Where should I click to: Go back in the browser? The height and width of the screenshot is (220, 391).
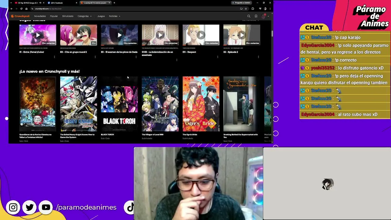pos(12,9)
